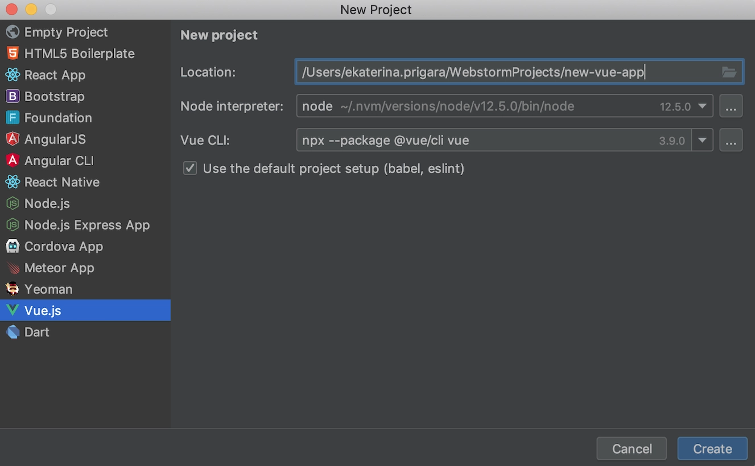Click the Meteor App streak icon
Viewport: 755px width, 466px height.
12,268
